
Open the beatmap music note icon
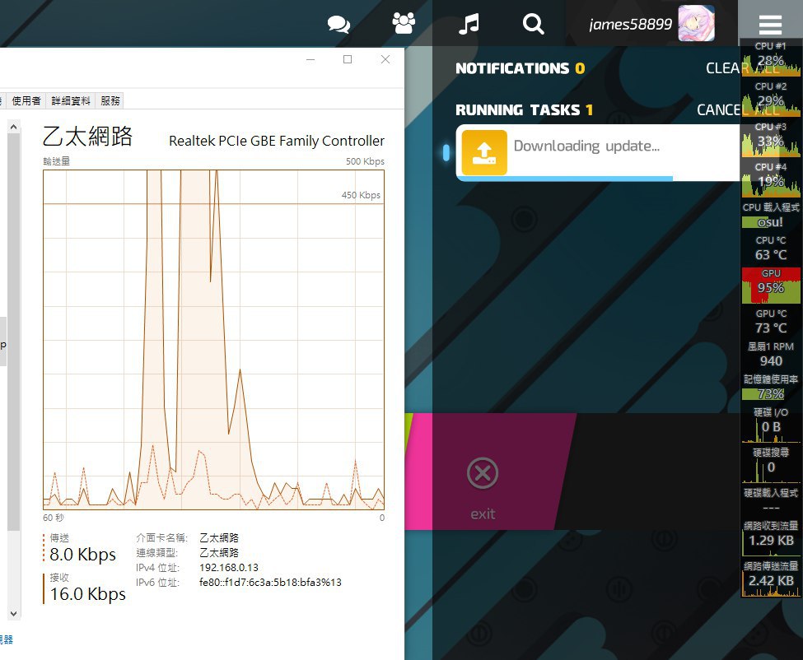pos(469,24)
